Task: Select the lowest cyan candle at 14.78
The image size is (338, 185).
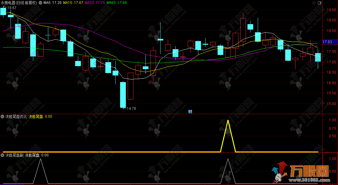Action: [x=123, y=95]
